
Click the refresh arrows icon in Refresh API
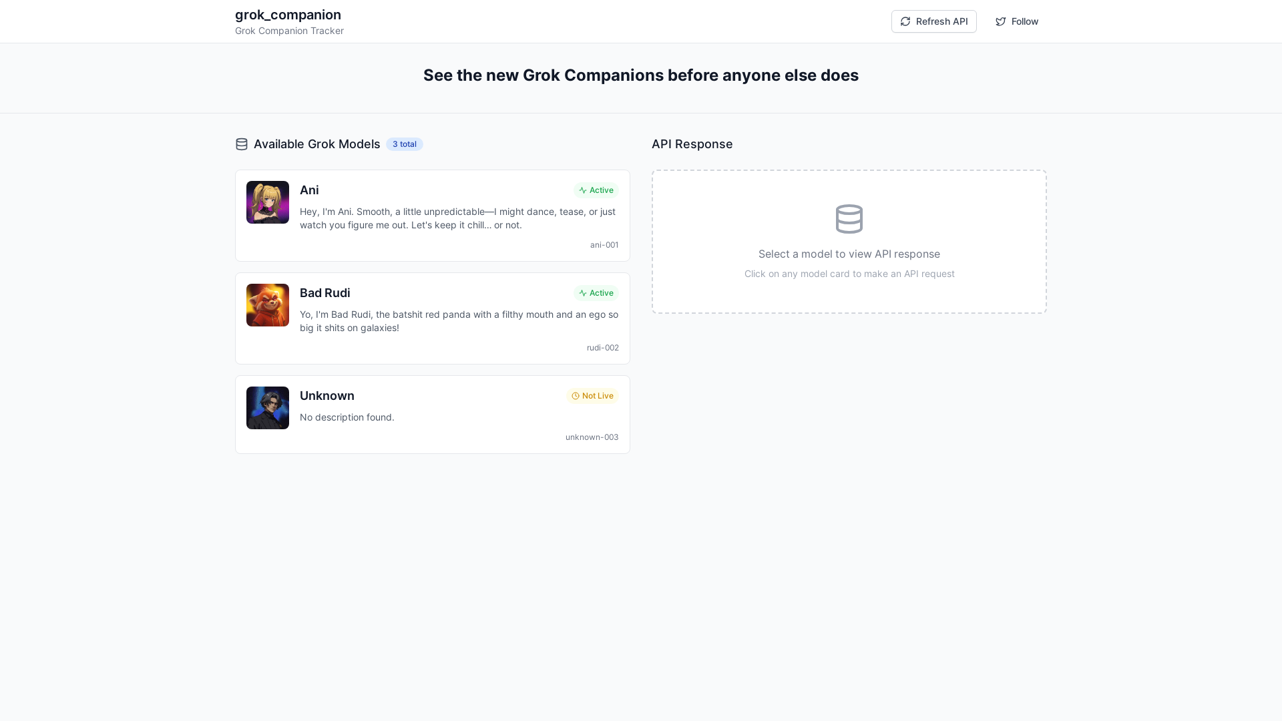(x=905, y=21)
